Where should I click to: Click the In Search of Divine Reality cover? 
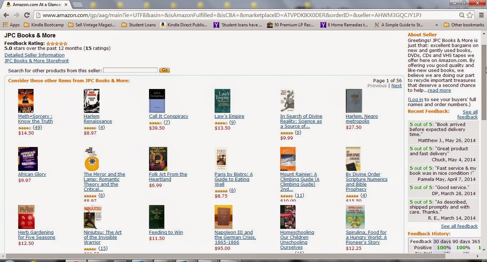tap(287, 101)
